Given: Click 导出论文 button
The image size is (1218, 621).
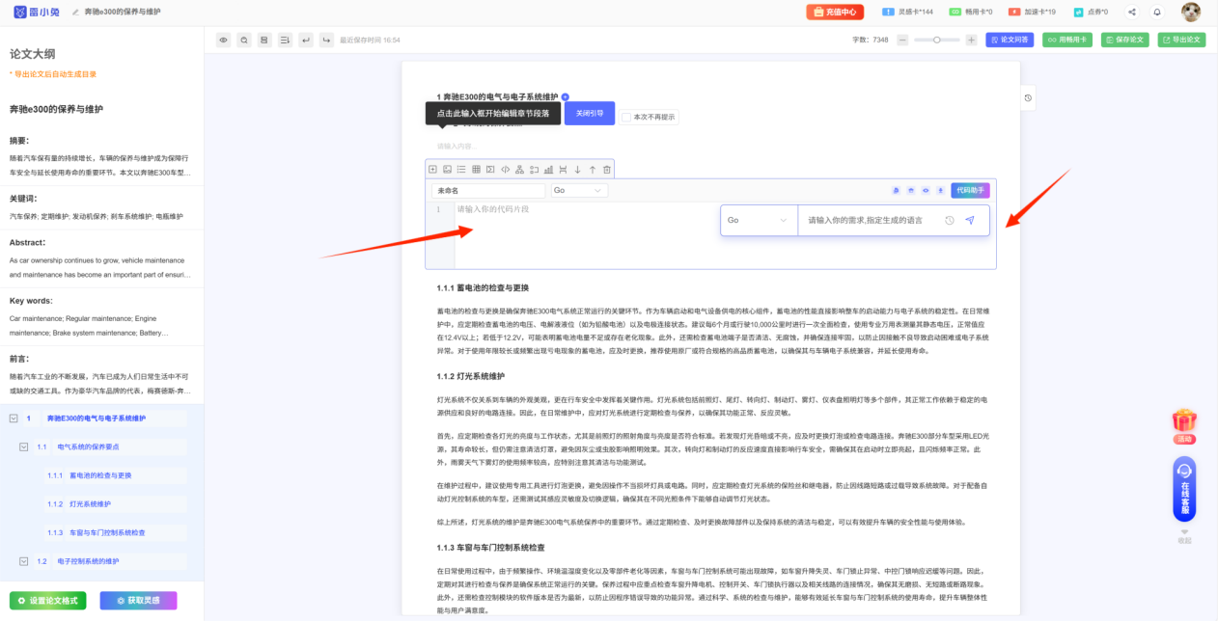Looking at the screenshot, I should [x=1182, y=40].
